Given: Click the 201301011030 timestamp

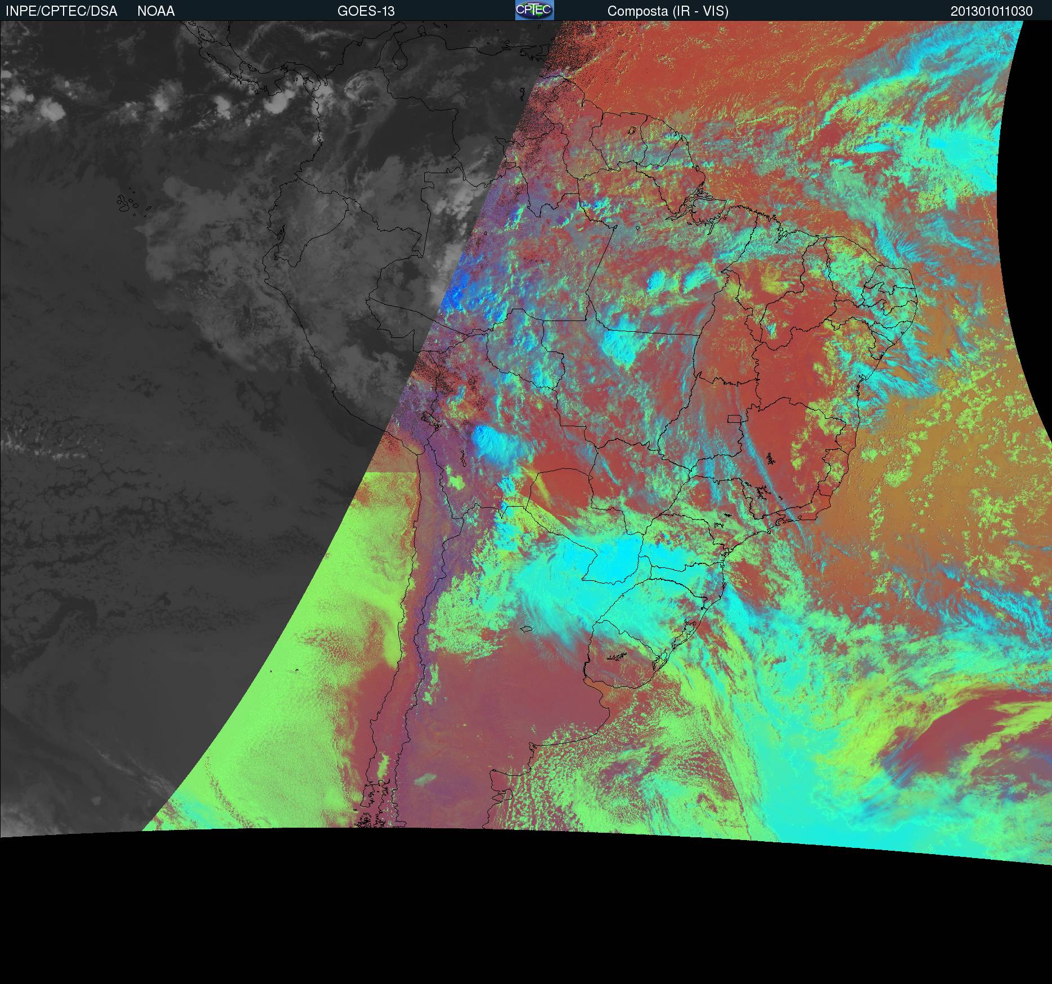Looking at the screenshot, I should point(992,11).
